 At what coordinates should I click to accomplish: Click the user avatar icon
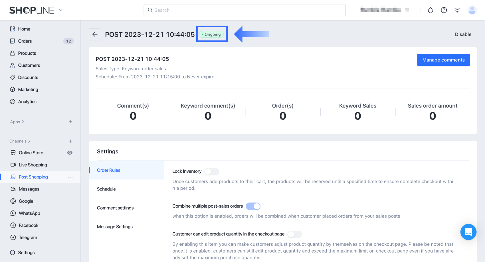[472, 10]
